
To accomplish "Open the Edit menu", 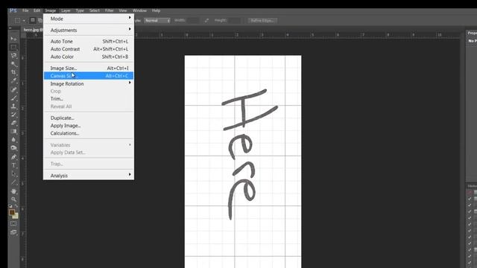I will point(37,10).
